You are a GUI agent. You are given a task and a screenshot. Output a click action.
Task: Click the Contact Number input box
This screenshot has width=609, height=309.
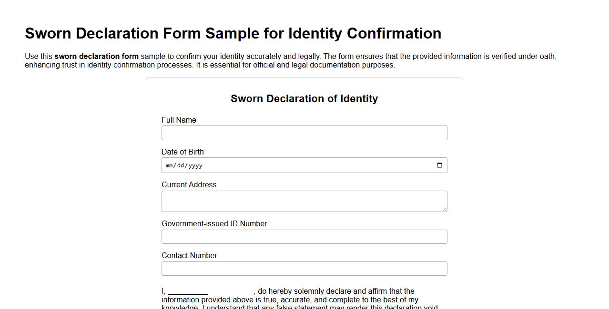(304, 268)
